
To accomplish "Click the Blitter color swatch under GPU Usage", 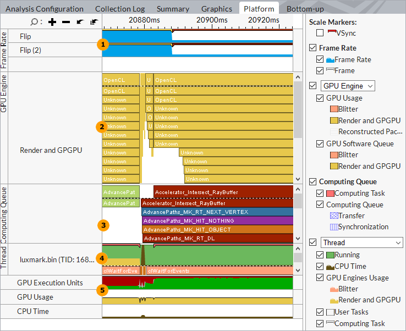I will click(x=334, y=109).
